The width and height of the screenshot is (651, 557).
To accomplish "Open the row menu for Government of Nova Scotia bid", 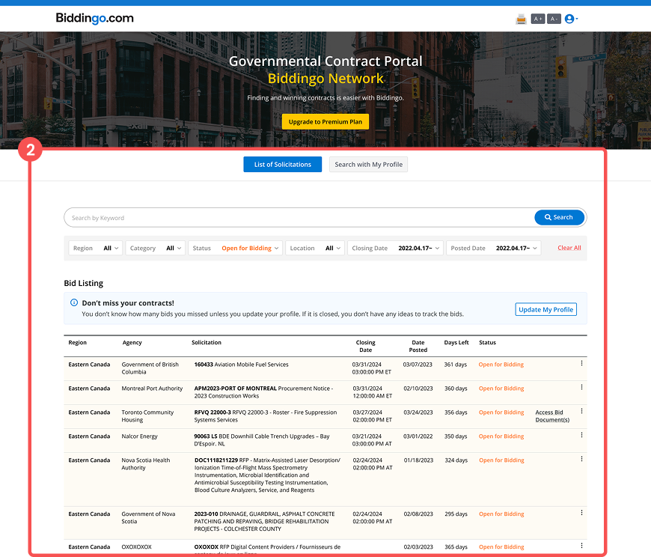I will [581, 513].
